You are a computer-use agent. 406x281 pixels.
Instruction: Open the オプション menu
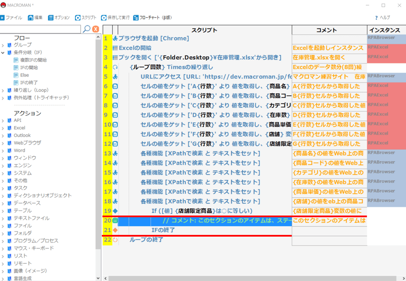tap(59, 18)
